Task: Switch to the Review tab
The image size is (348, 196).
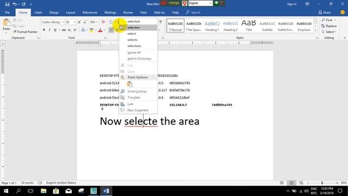Action: pyautogui.click(x=128, y=13)
